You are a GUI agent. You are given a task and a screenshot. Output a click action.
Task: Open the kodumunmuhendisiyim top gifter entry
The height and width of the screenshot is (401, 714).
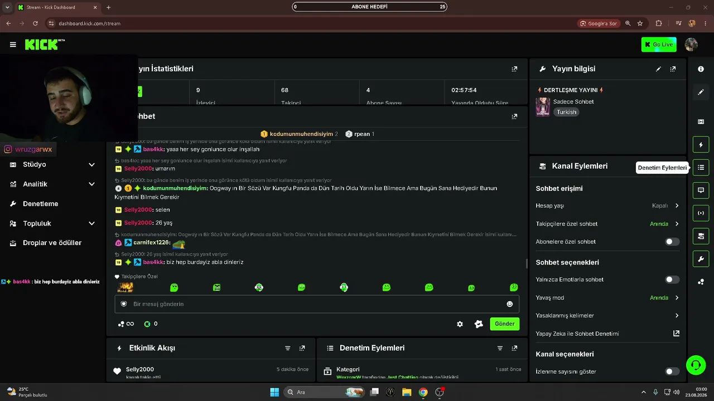click(x=300, y=134)
